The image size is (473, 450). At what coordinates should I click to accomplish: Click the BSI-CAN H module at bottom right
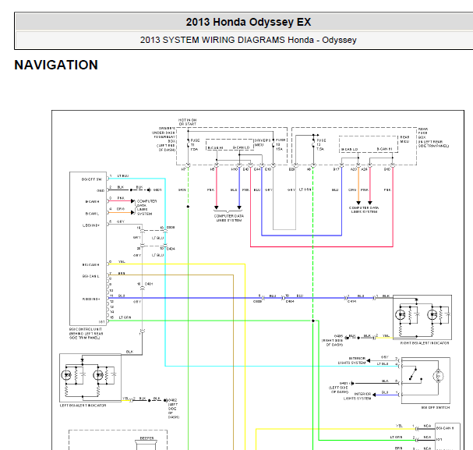click(447, 437)
